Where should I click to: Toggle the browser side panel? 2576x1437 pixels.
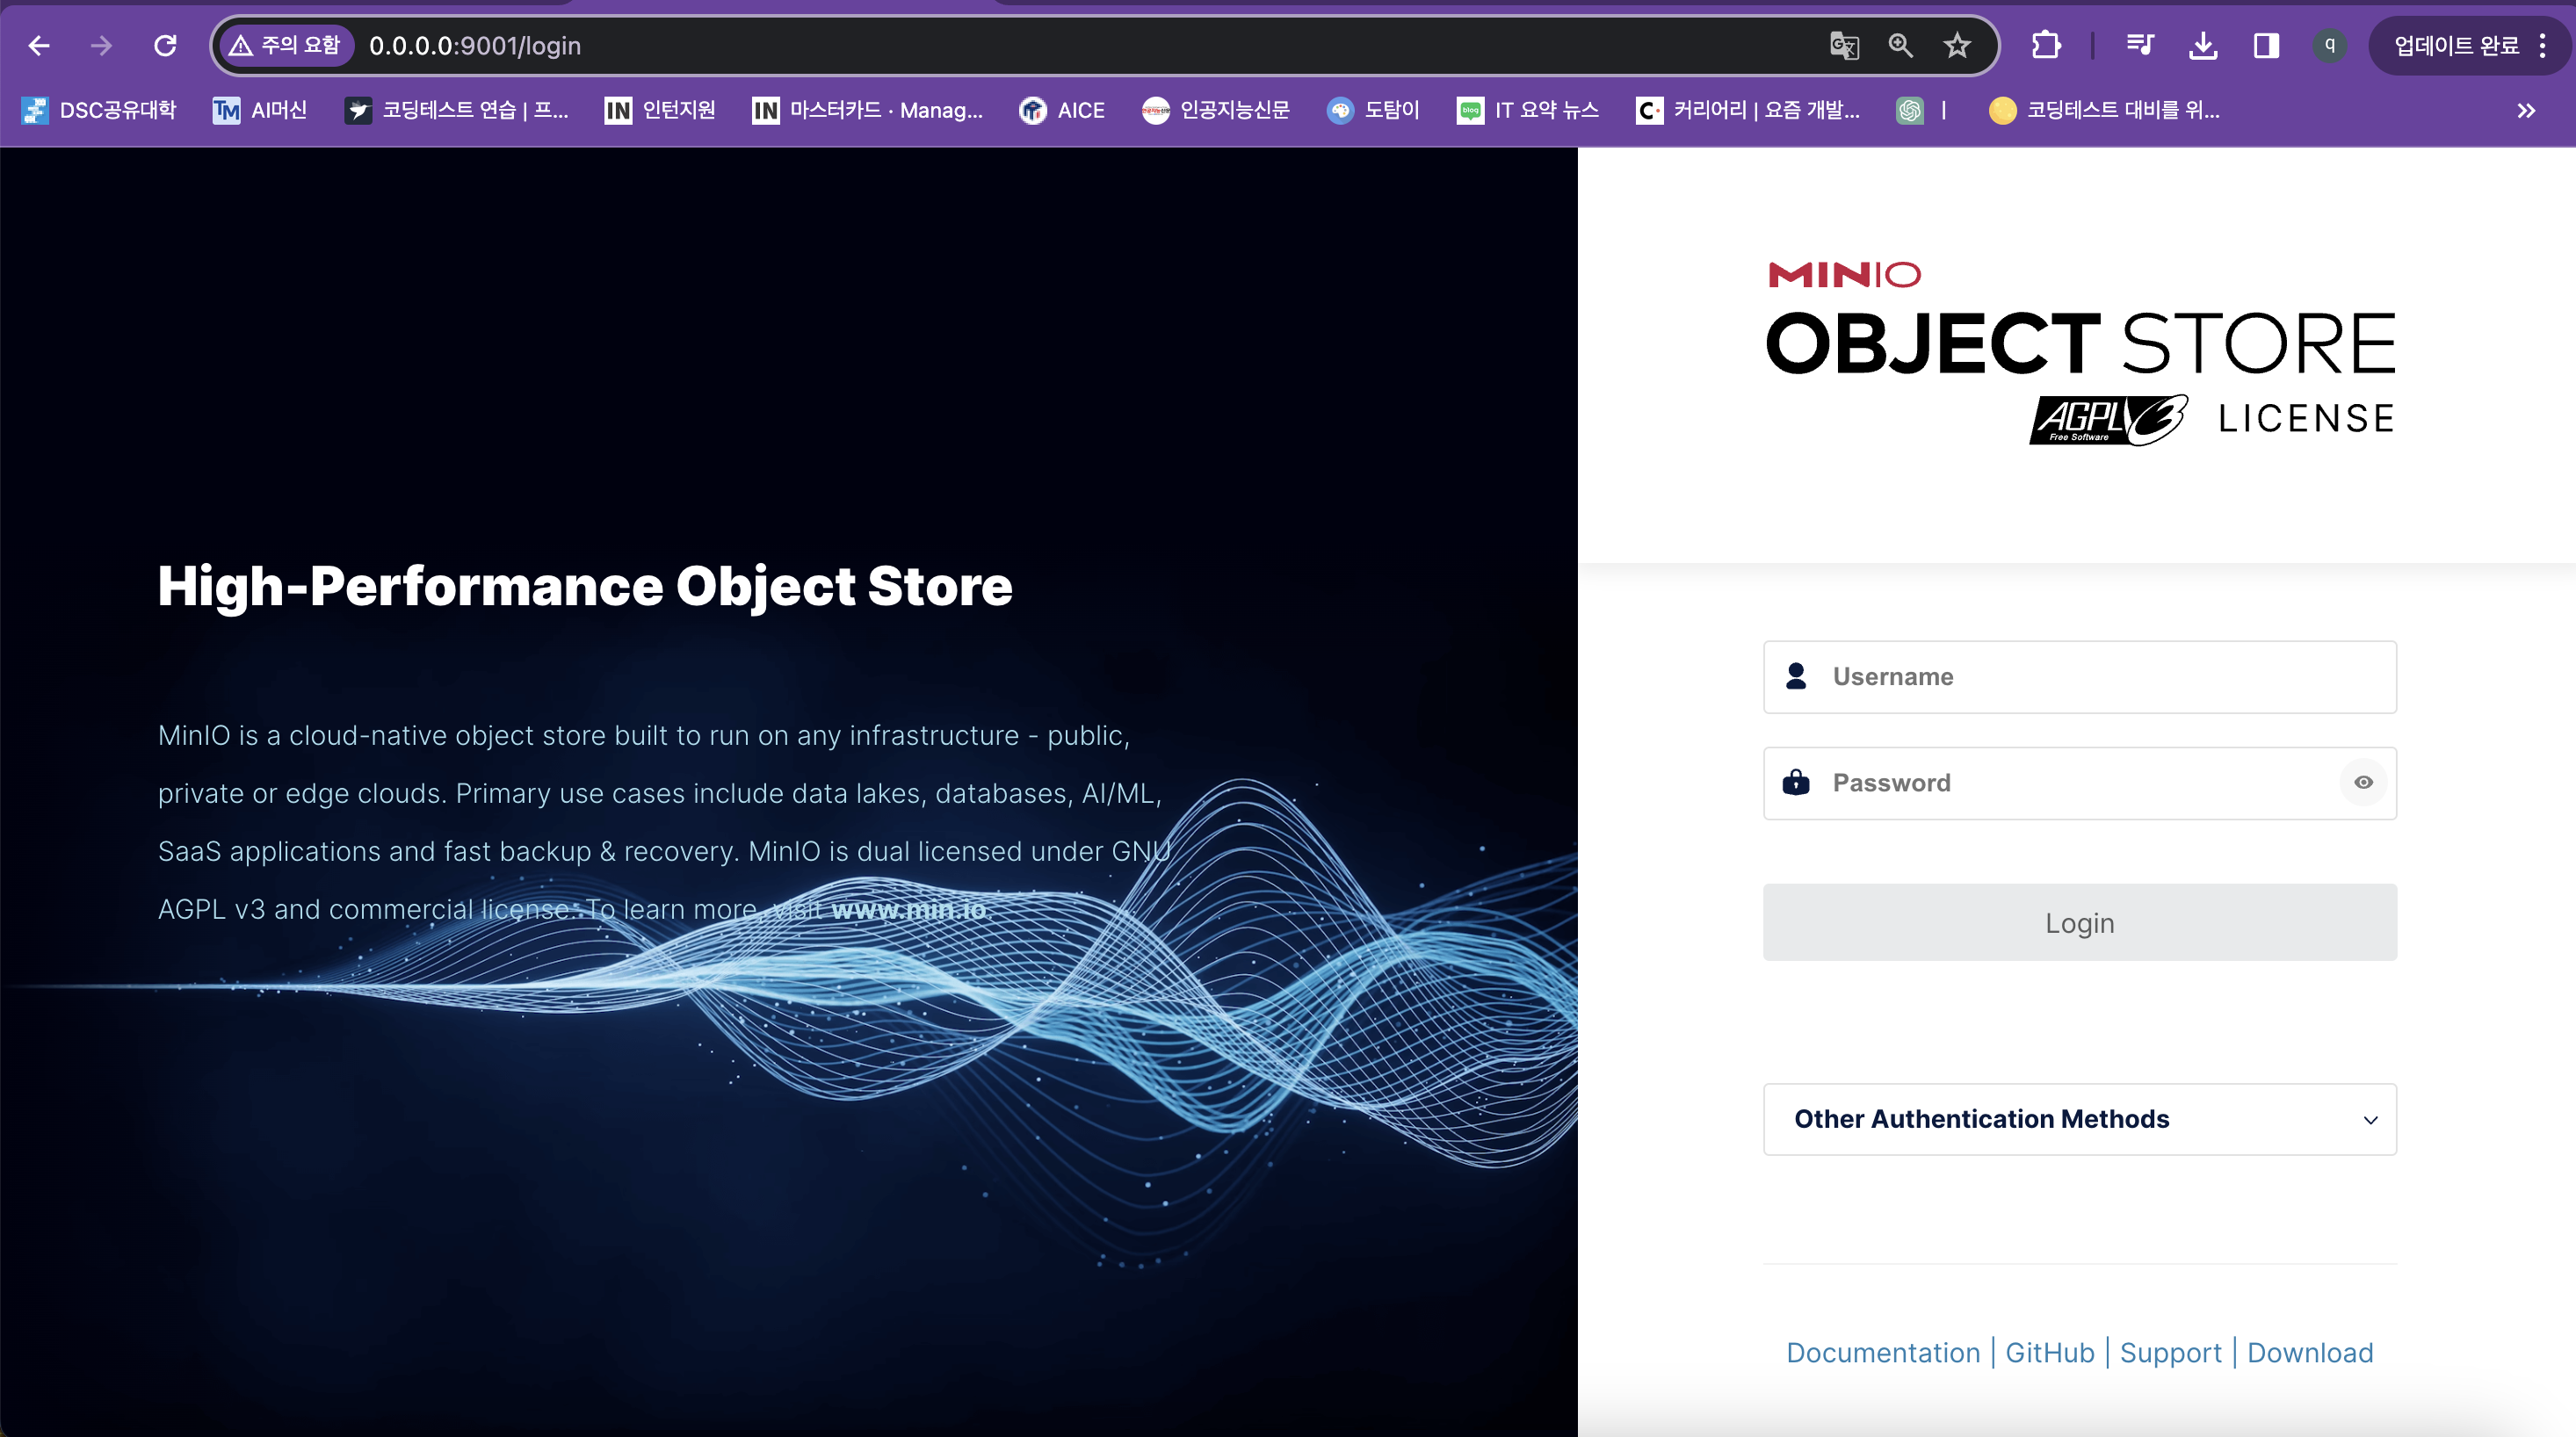(2265, 46)
